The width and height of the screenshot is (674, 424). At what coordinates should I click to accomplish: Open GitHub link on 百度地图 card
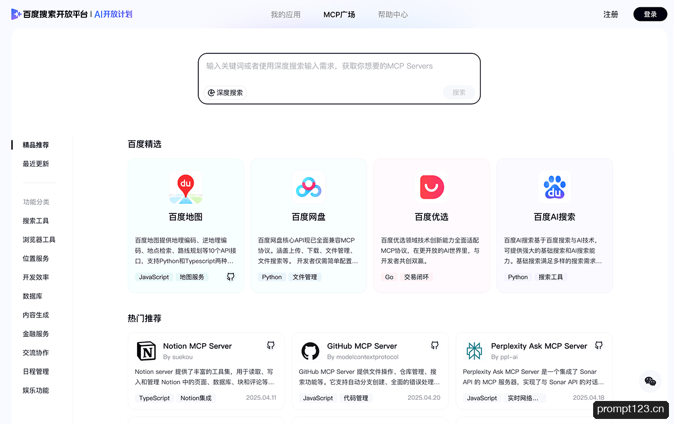231,277
